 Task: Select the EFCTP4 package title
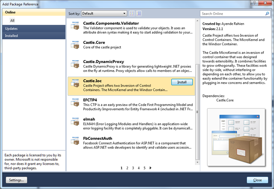point(90,100)
